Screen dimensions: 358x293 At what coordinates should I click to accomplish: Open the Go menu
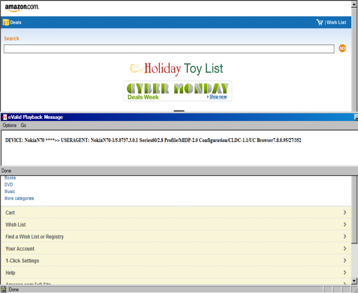click(x=23, y=126)
